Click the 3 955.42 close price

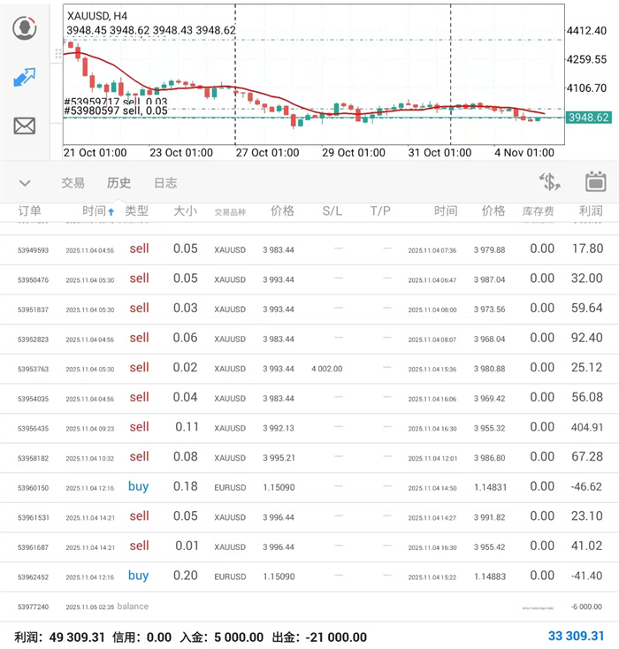pos(489,547)
